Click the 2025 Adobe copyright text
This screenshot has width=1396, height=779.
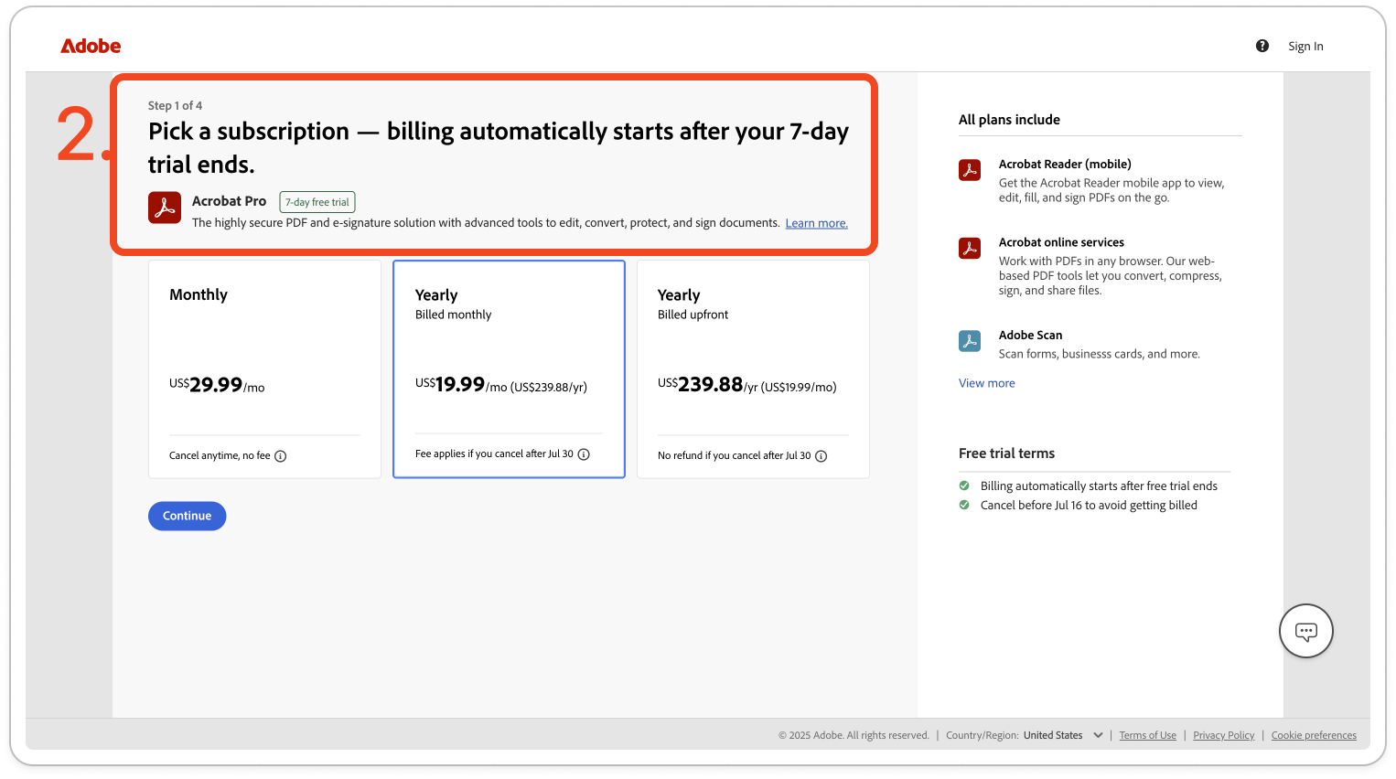(854, 735)
